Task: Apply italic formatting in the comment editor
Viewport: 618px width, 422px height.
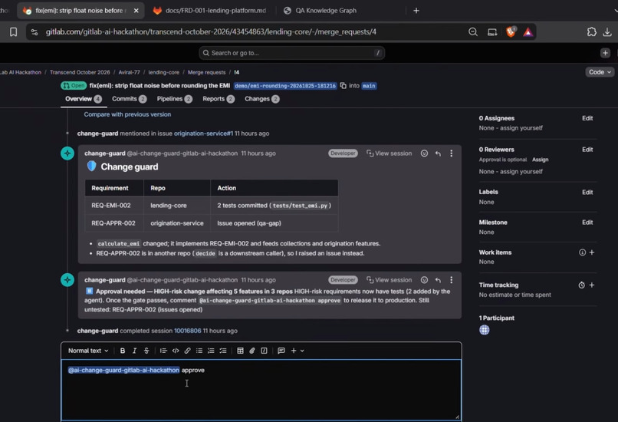Action: pyautogui.click(x=134, y=351)
